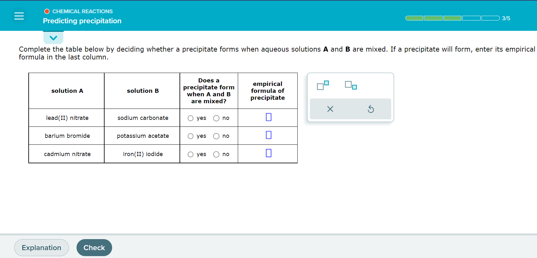Select no for the cadmium nitrate row
The width and height of the screenshot is (537, 258).
coord(216,154)
